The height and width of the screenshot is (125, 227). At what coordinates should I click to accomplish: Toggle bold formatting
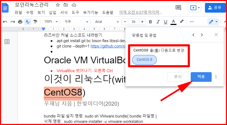click(150, 22)
